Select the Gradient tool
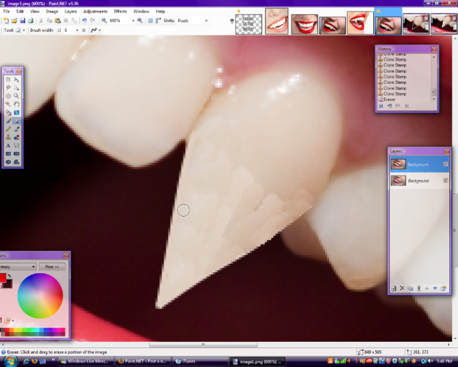Image resolution: width=458 pixels, height=367 pixels. tap(17, 112)
